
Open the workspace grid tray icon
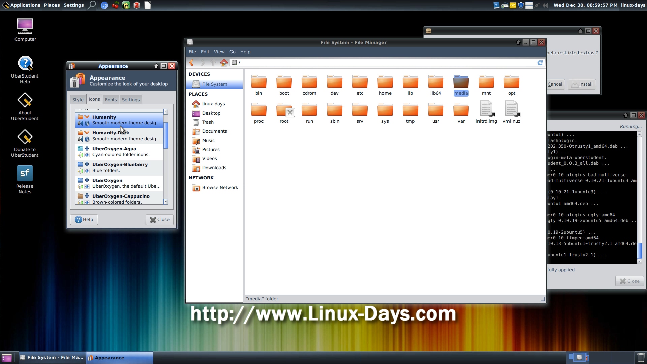point(529,5)
